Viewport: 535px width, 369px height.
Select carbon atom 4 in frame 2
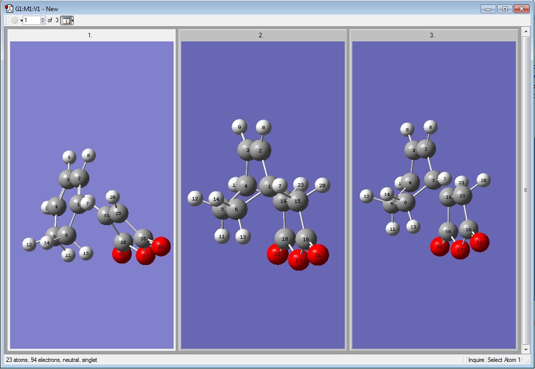[246, 186]
